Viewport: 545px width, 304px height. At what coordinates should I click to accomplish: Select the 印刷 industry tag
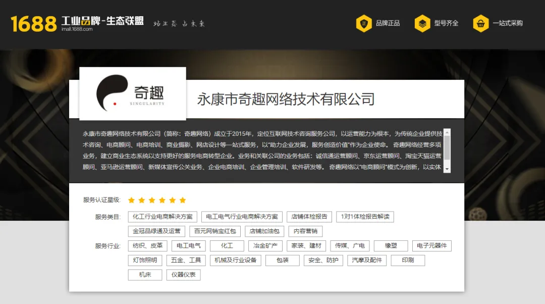point(408,261)
